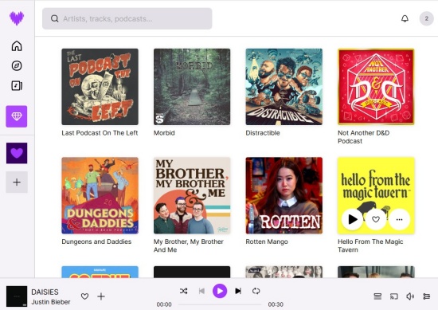Click Not Another D&D Podcast title
The image size is (438, 310).
point(363,137)
